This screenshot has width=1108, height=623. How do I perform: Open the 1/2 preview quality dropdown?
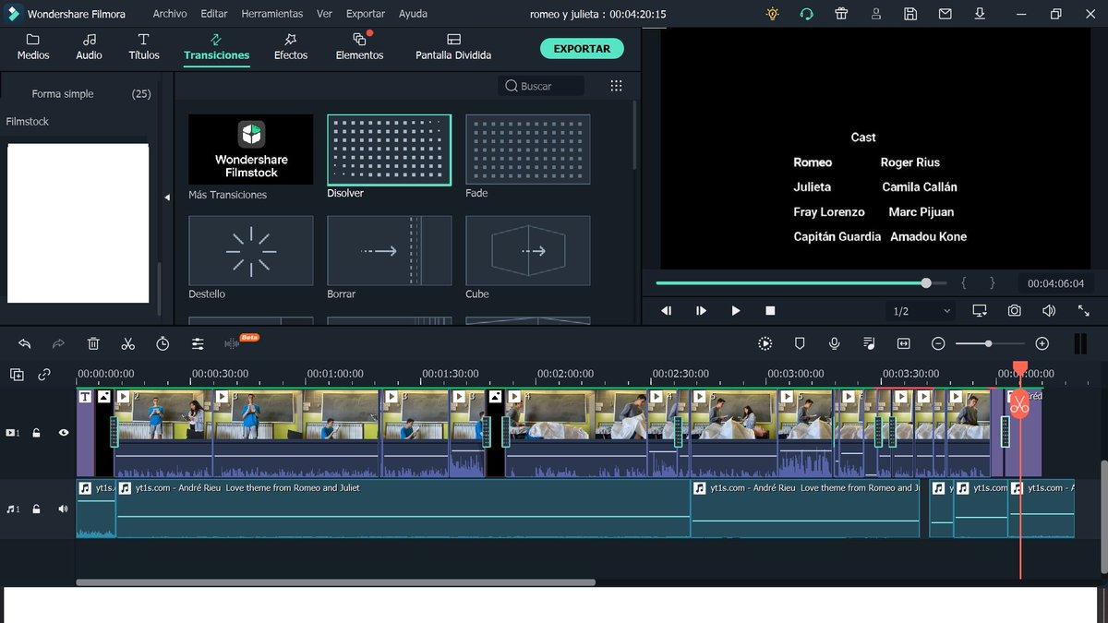click(921, 311)
